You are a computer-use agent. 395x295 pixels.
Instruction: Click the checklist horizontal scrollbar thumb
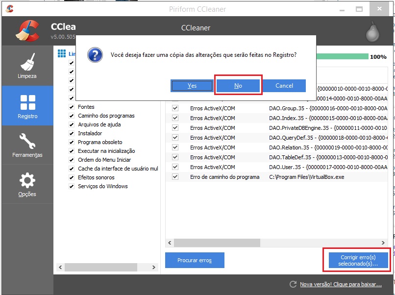coord(101,267)
